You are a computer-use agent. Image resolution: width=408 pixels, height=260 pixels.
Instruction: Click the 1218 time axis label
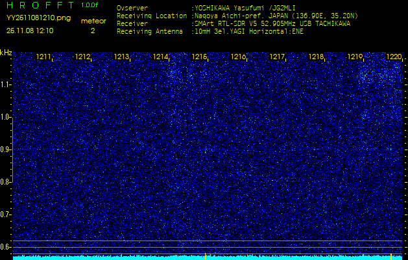[x=316, y=57]
